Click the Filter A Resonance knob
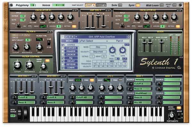Viewport: 192px width, 127px height. coord(27,47)
